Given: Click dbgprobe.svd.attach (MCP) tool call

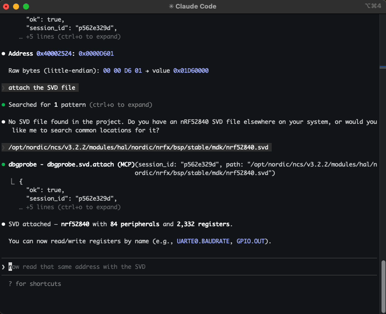Looking at the screenshot, I should coord(72,164).
